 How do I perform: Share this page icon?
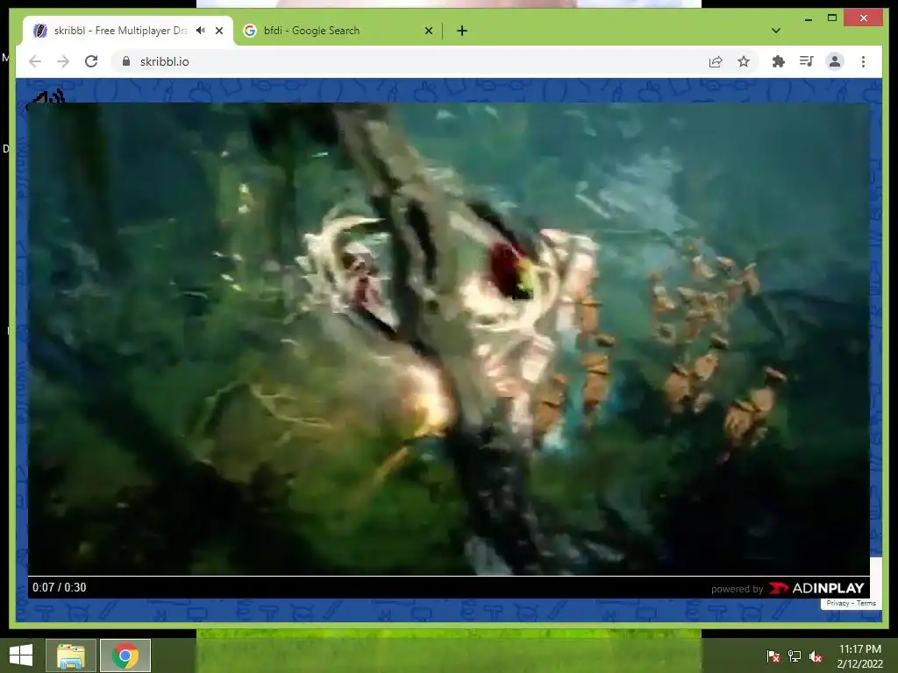coord(716,61)
